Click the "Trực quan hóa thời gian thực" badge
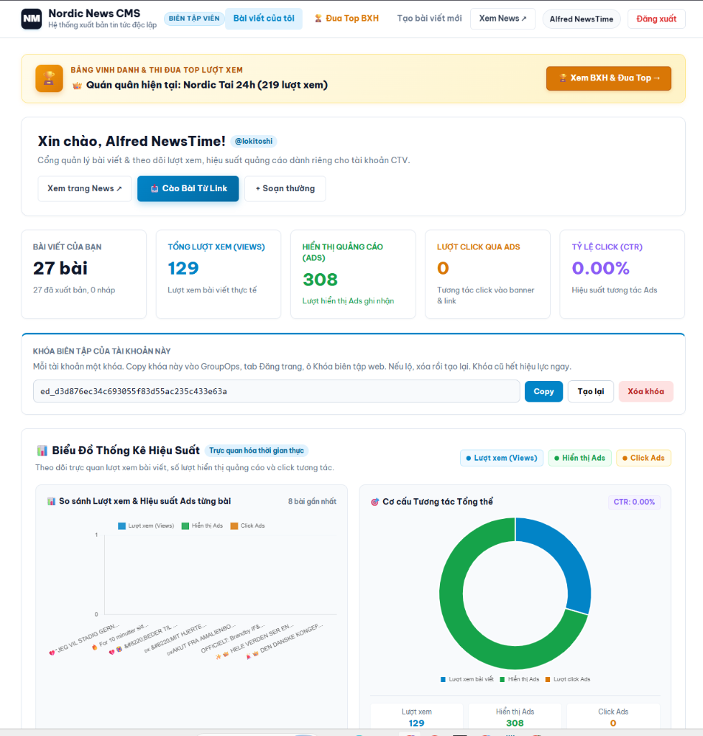Image resolution: width=703 pixels, height=736 pixels. [x=256, y=451]
